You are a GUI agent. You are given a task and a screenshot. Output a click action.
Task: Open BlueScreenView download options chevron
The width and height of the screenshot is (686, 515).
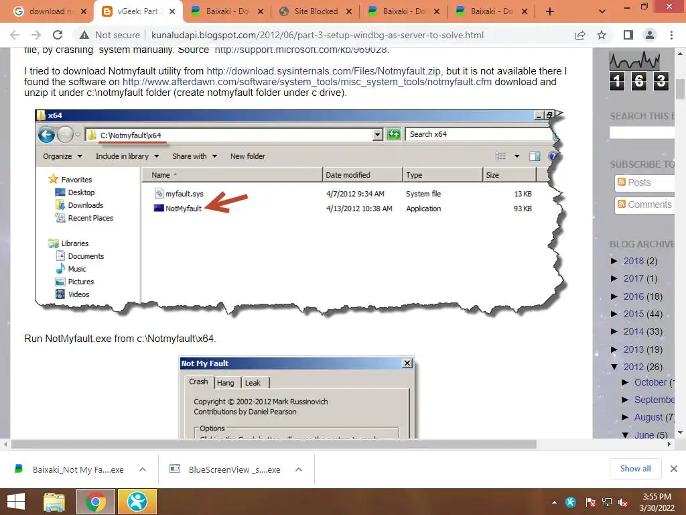point(299,469)
